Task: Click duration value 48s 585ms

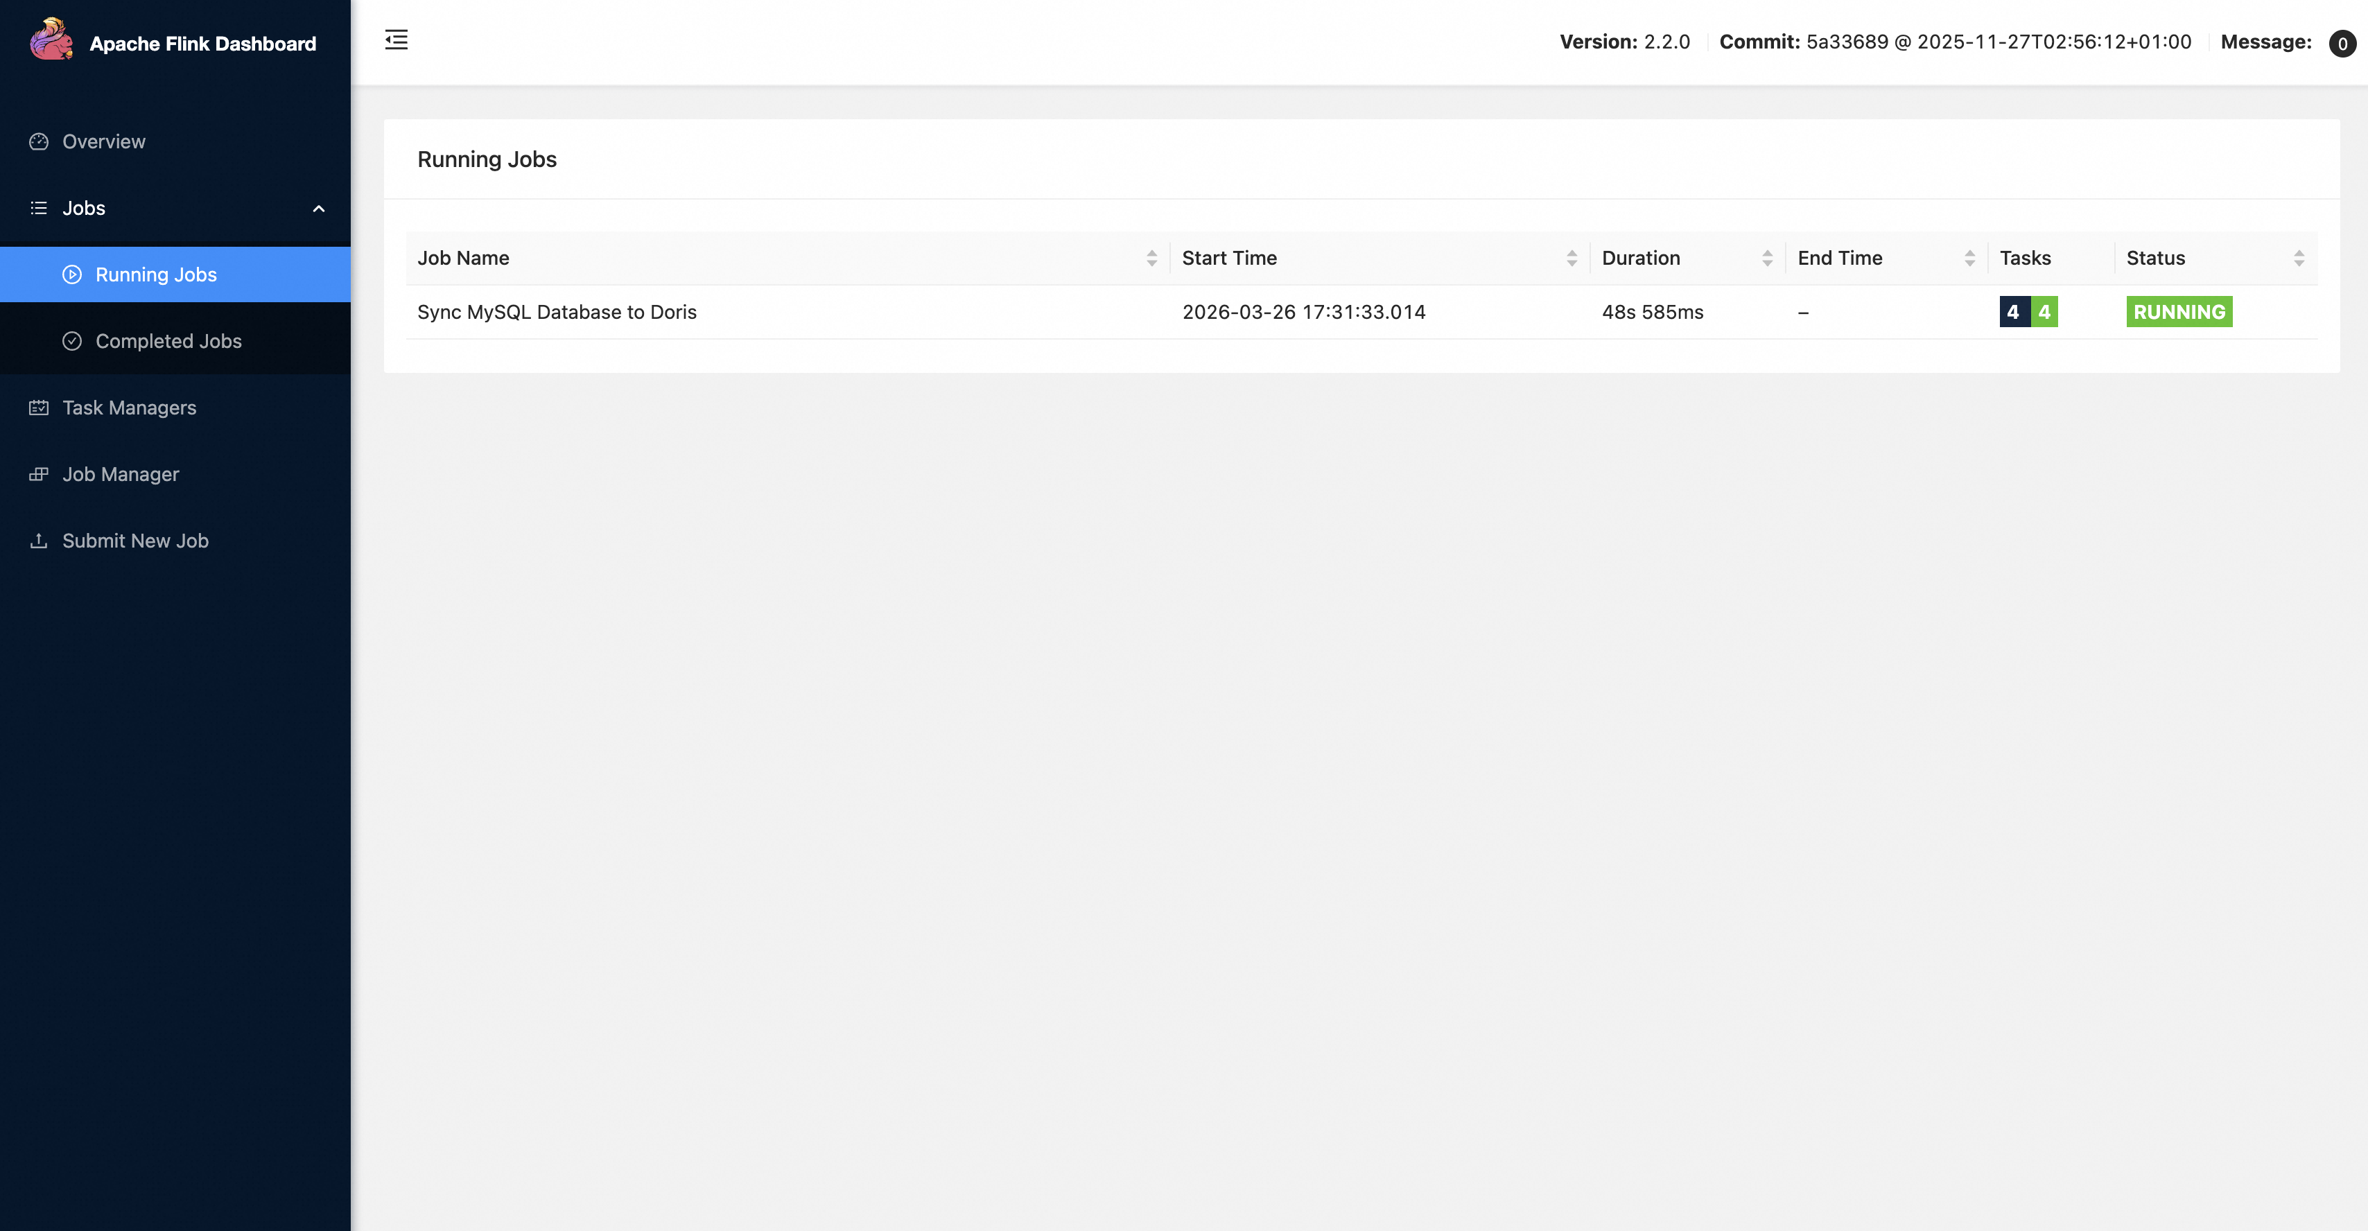Action: pyautogui.click(x=1652, y=312)
